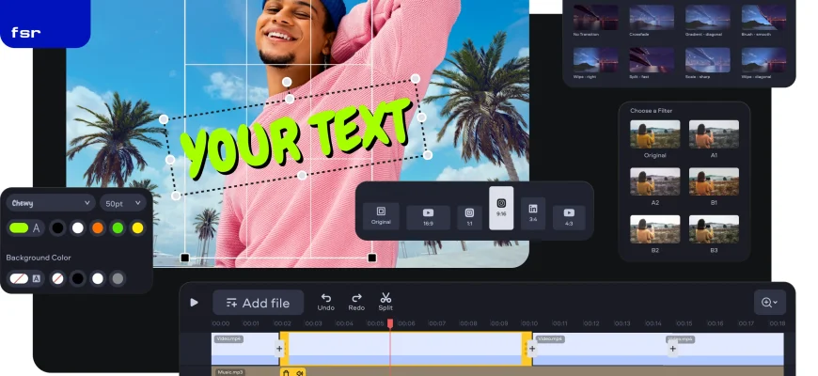
Task: Select yellow text color swatch
Action: [x=137, y=227]
